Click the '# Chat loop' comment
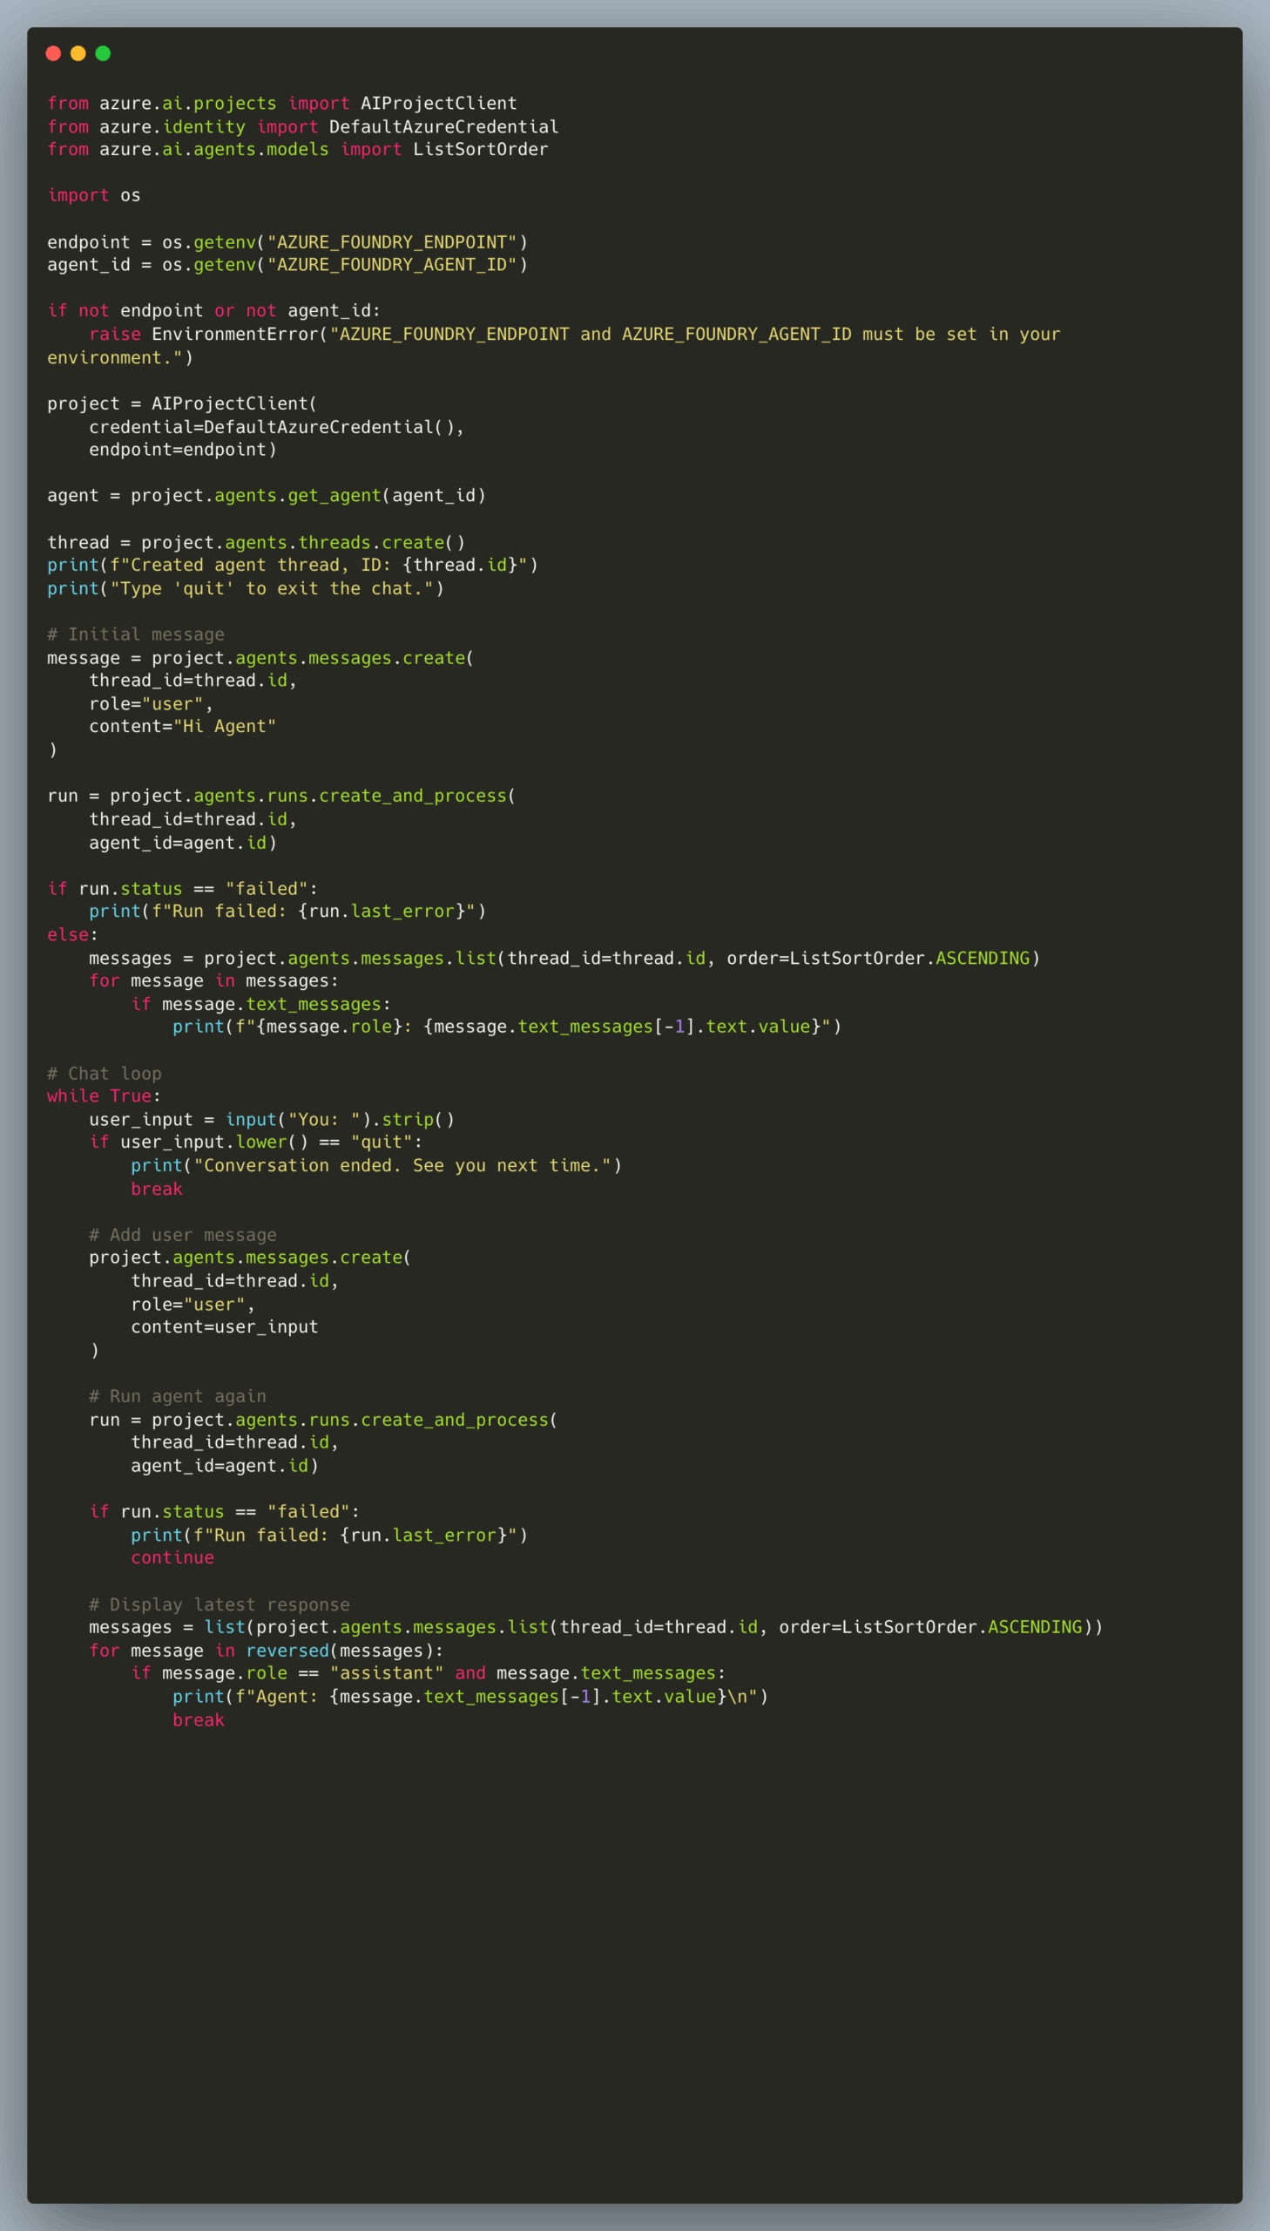 (x=104, y=1073)
